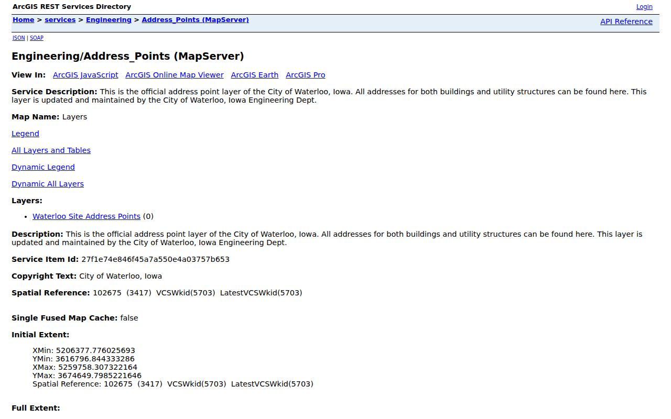The image size is (671, 419).
Task: Click the Copyright Text value City of Waterloo, Iowa
Action: click(121, 276)
